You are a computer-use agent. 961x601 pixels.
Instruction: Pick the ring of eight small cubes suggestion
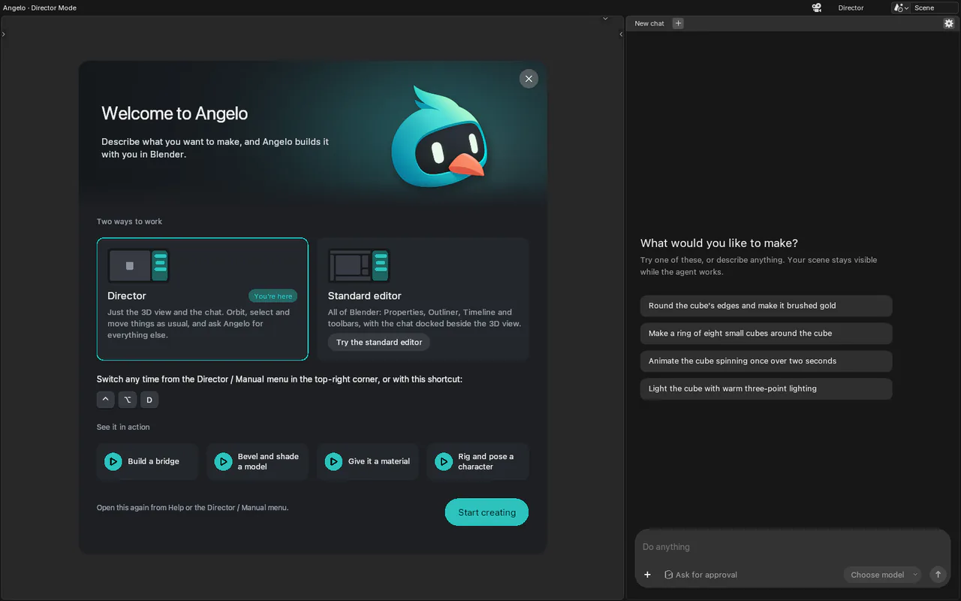point(766,334)
